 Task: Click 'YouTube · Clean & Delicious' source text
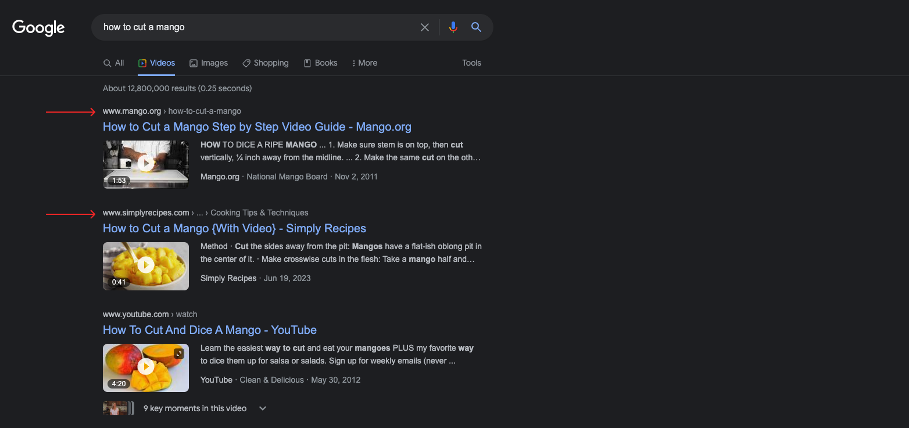click(x=252, y=380)
